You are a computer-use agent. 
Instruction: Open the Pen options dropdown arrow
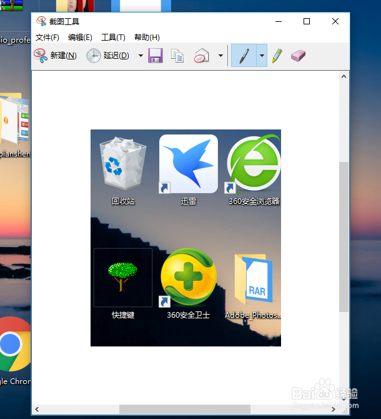point(262,56)
